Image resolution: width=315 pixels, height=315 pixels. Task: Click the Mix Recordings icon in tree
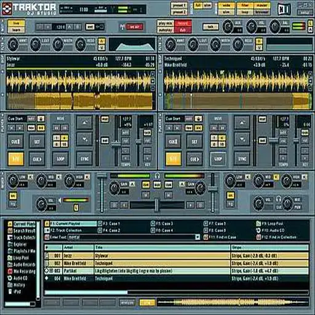coord(10,271)
